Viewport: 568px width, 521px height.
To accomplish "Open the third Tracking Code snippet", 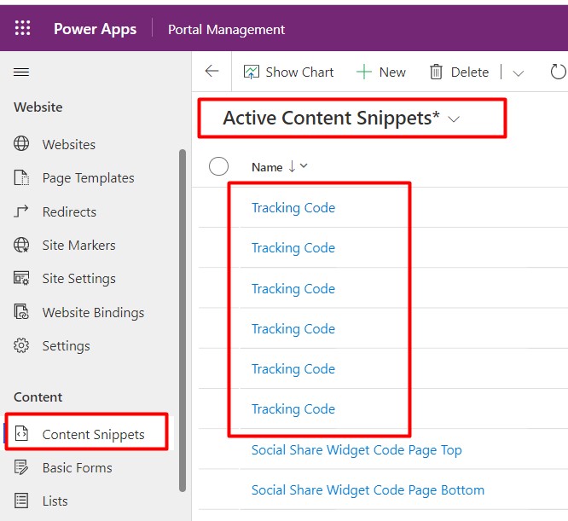I will point(293,289).
